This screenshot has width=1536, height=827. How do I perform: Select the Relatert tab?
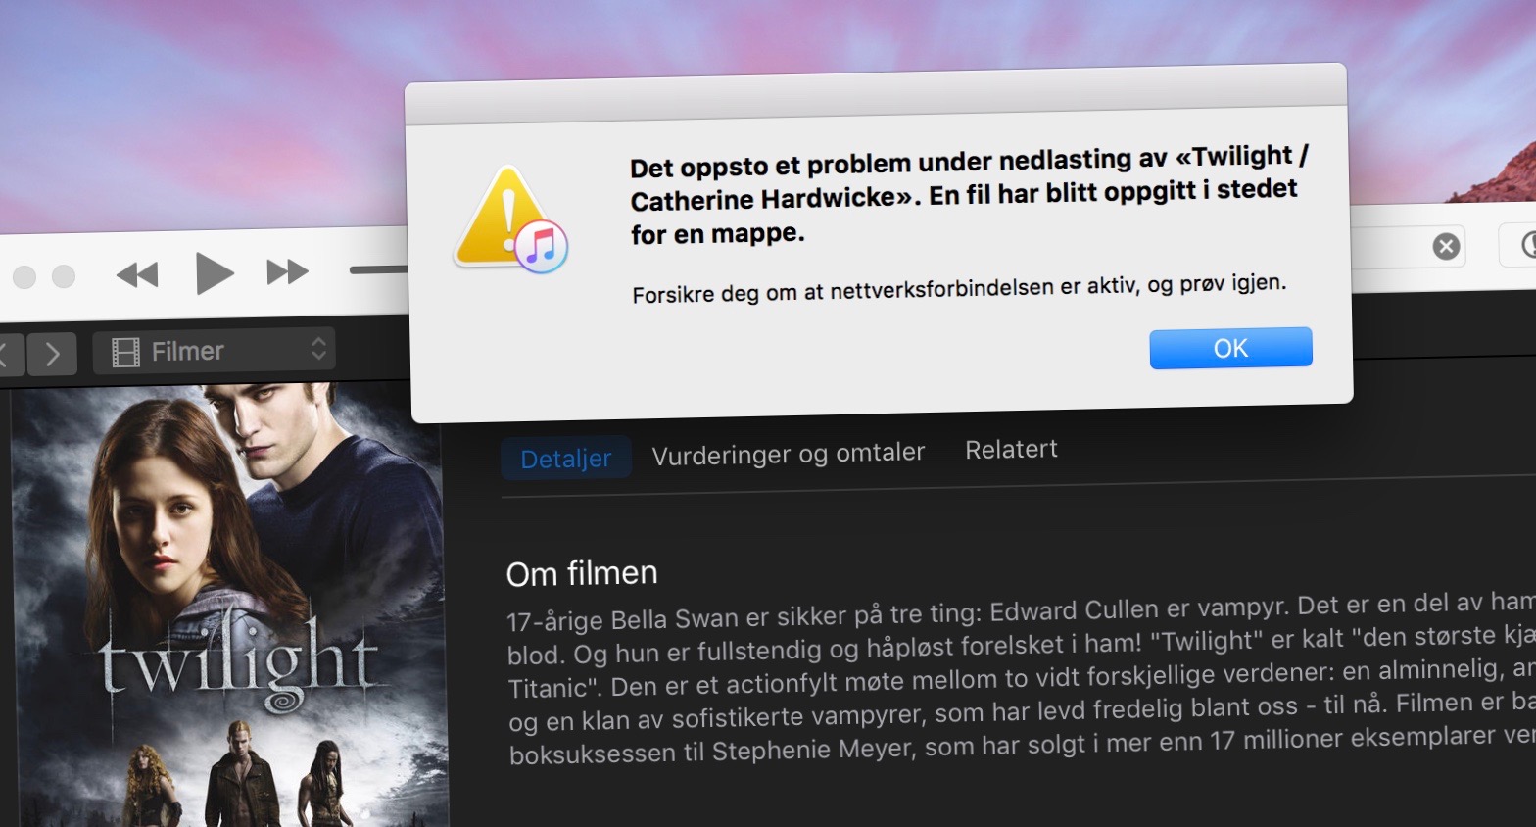coord(1011,449)
